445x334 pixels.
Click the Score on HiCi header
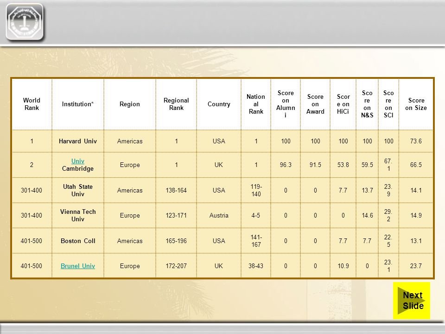[343, 104]
